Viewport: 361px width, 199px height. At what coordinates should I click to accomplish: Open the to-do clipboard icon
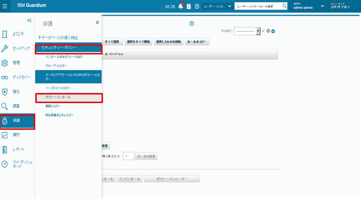(189, 6)
